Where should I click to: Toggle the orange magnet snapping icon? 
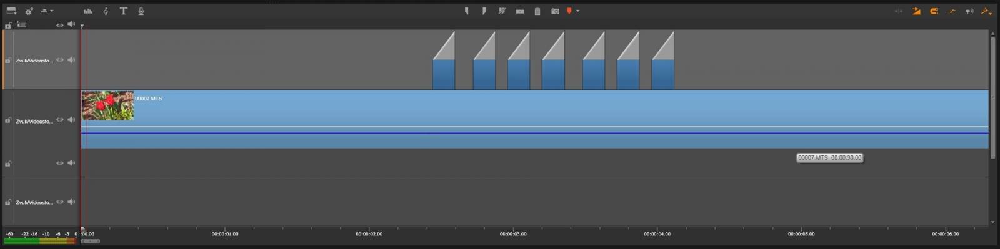(x=934, y=11)
